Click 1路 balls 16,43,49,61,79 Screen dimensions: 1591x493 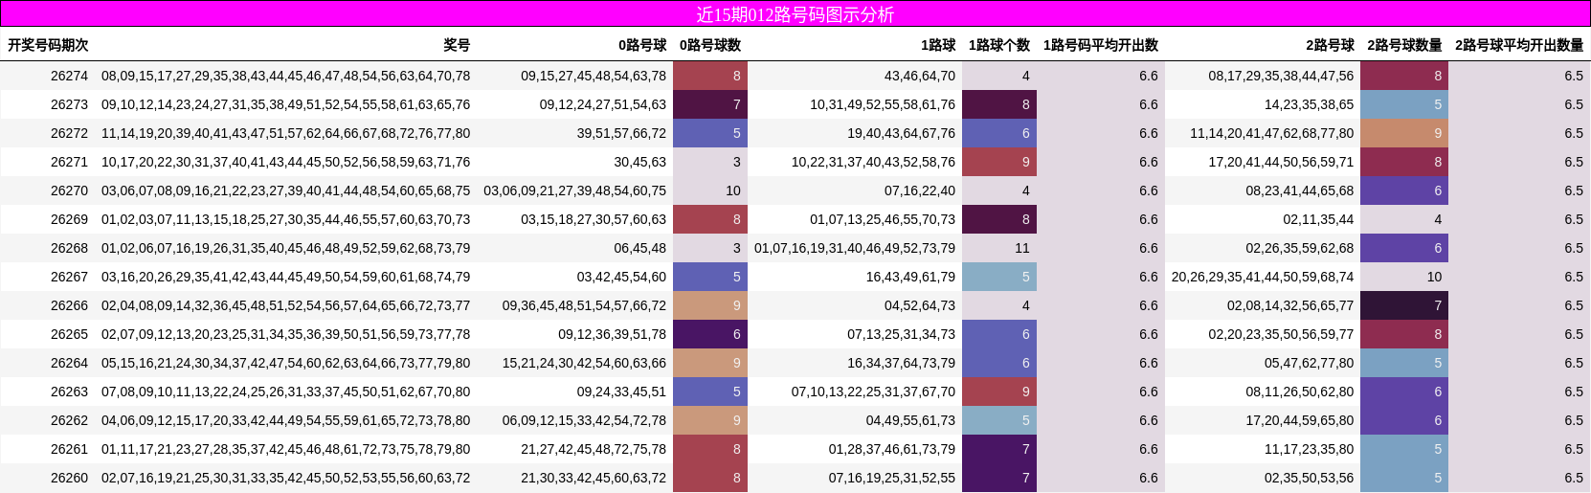(910, 277)
